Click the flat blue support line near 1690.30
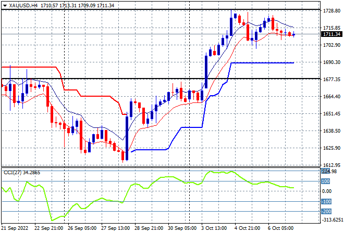The width and height of the screenshot is (344, 234). [x=262, y=63]
